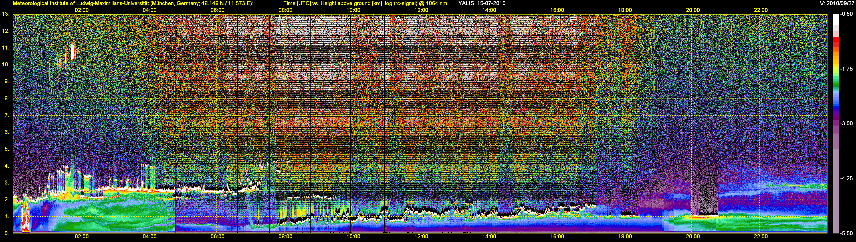Pick the 4. km height axis label
Screen dimensions: 856x242
coord(7,166)
